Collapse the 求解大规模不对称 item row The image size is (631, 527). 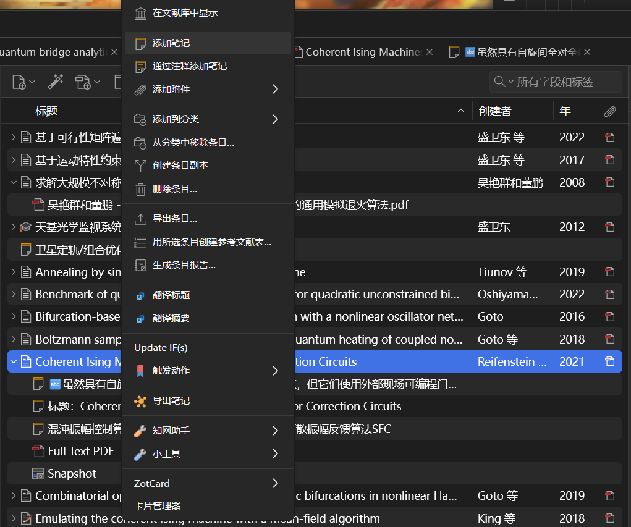pos(14,182)
